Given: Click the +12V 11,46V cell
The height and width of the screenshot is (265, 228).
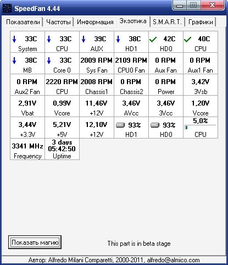Looking at the screenshot, I should click(97, 106).
